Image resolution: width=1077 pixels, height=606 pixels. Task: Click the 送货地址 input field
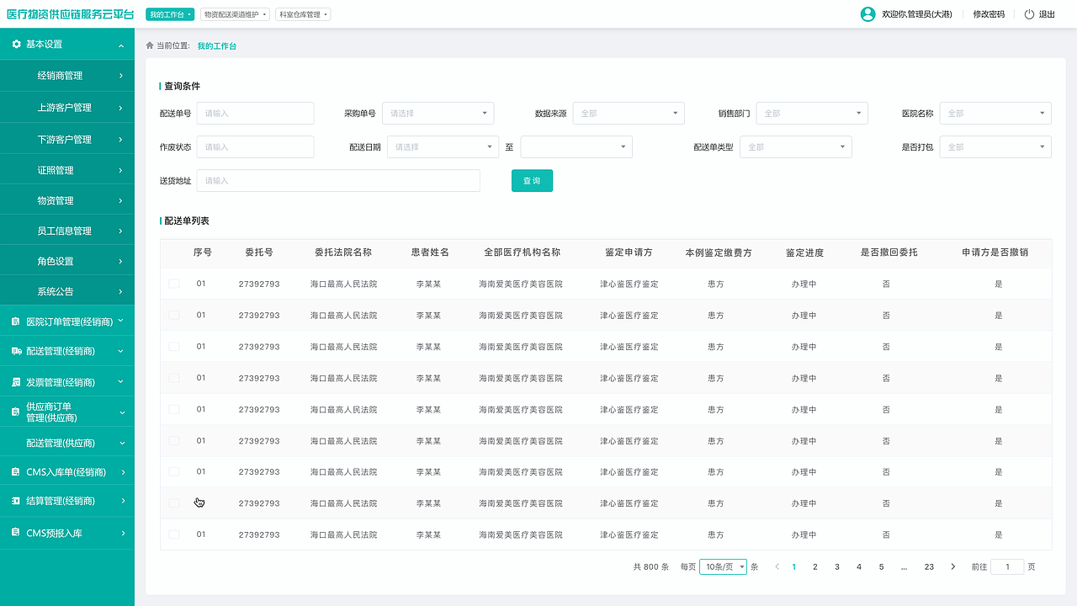point(338,180)
